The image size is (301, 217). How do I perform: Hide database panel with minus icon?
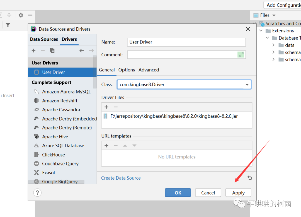(x=30, y=15)
